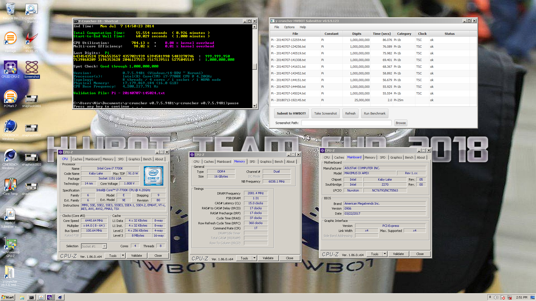Open the snaphsot0003 desktop file
536x301 pixels.
[32, 159]
